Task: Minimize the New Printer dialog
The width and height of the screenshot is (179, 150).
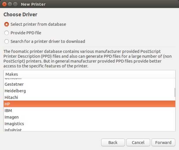Action: [10, 4]
